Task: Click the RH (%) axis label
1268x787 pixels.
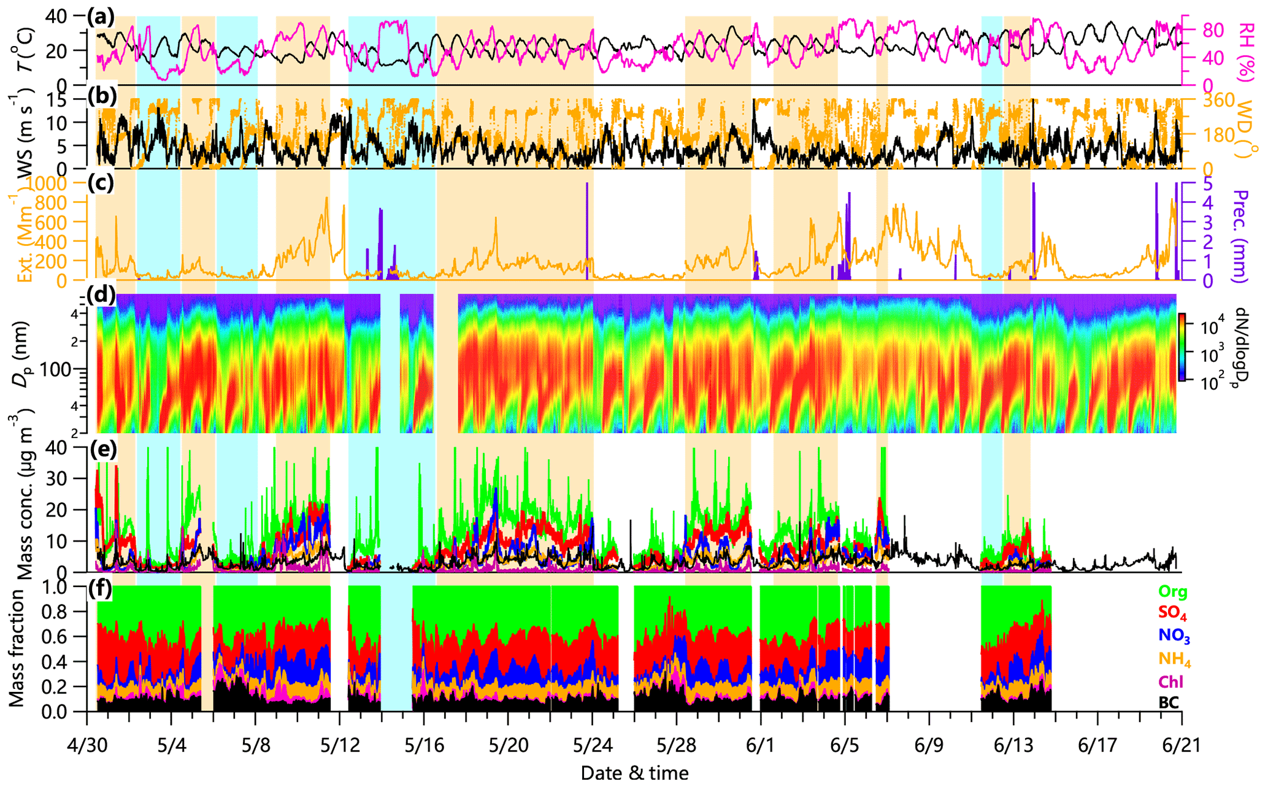Action: 1247,52
